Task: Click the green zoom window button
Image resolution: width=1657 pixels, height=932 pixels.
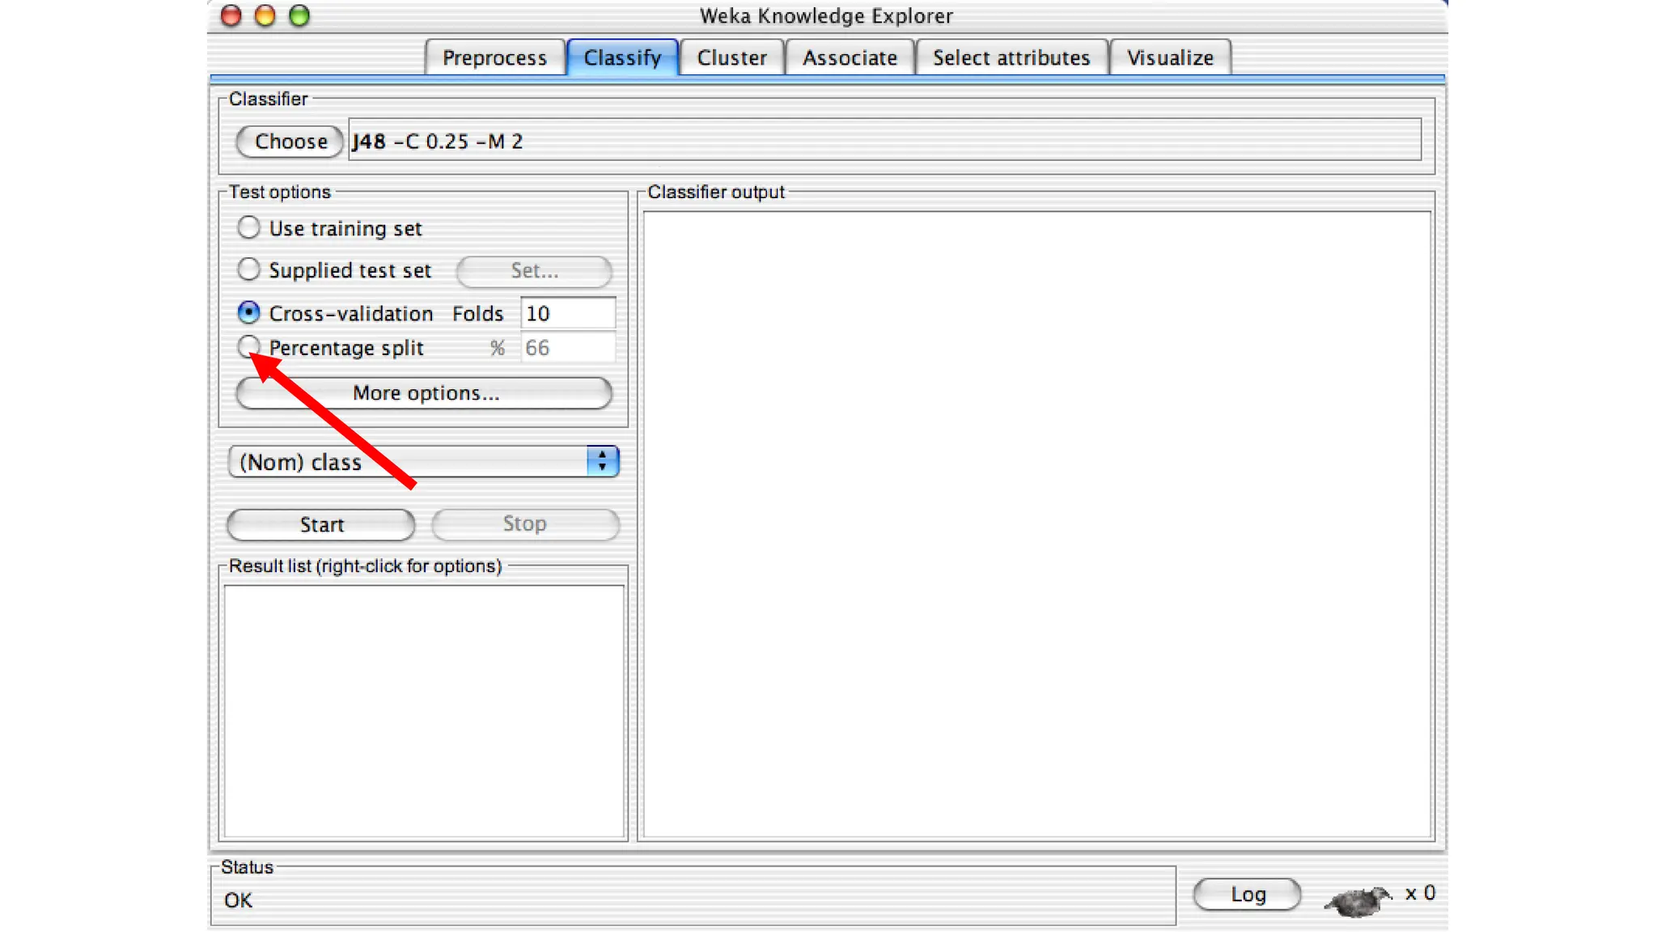Action: click(299, 16)
